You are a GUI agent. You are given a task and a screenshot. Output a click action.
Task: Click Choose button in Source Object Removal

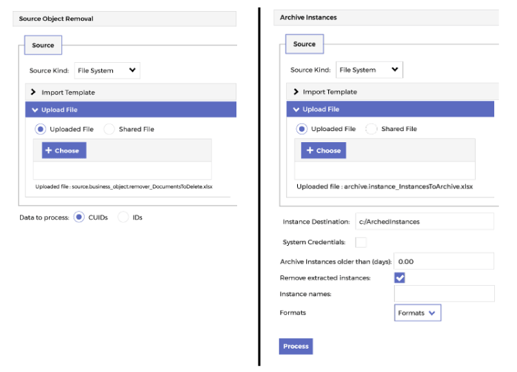[x=64, y=150]
